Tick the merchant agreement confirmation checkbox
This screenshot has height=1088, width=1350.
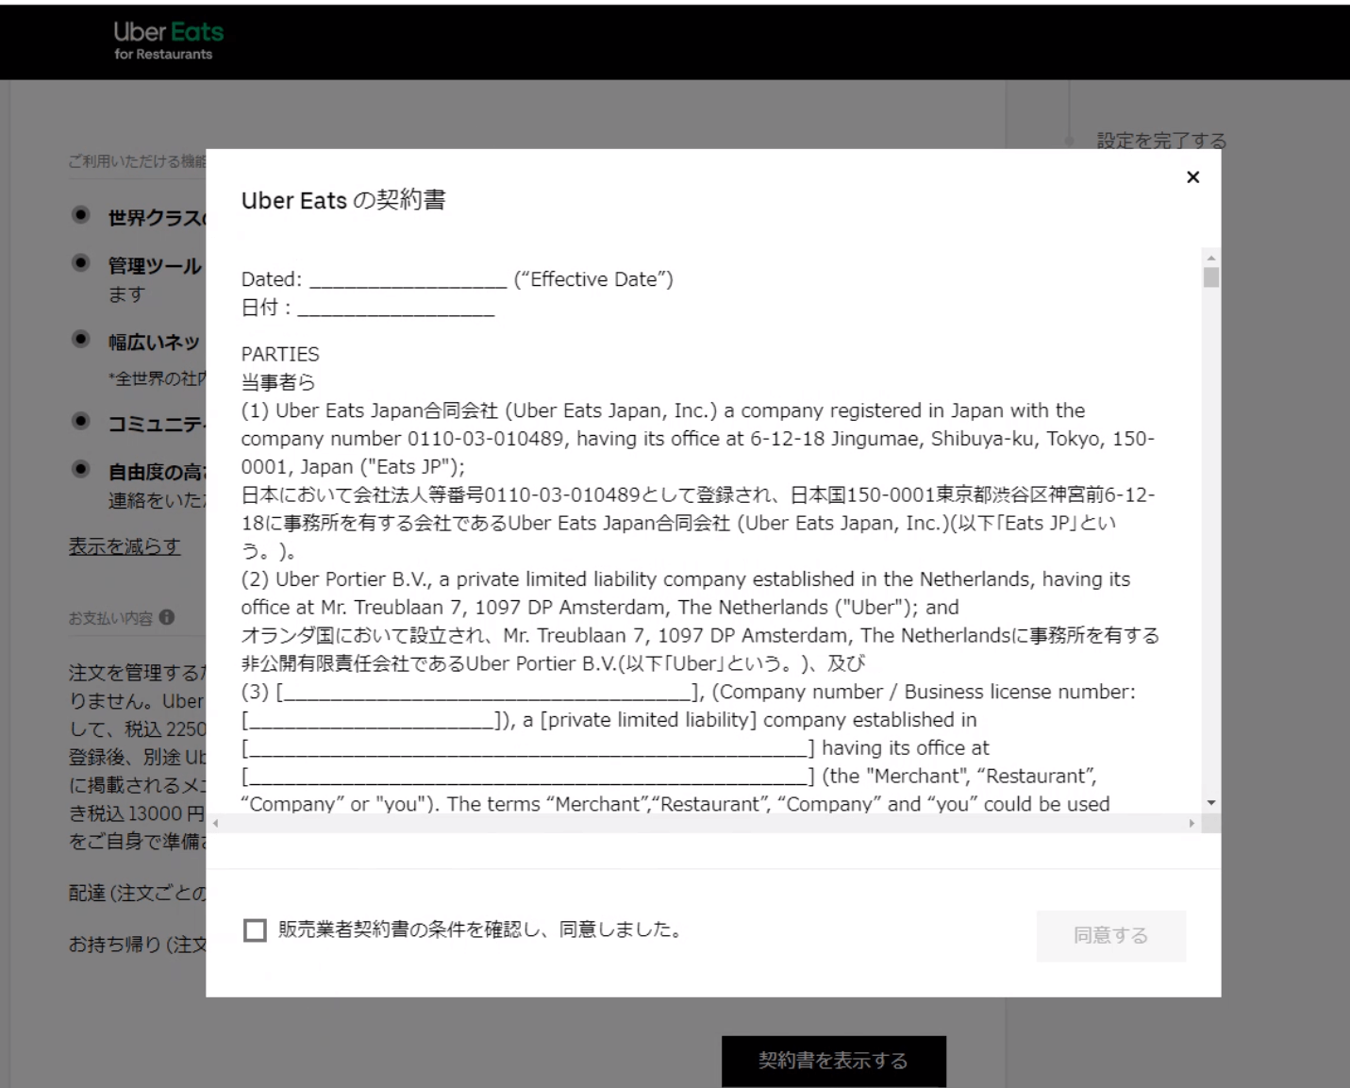[x=255, y=930]
